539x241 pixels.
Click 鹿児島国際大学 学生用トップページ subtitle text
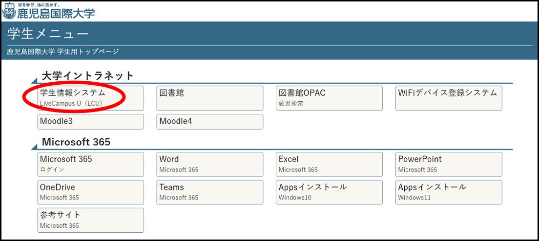(63, 52)
